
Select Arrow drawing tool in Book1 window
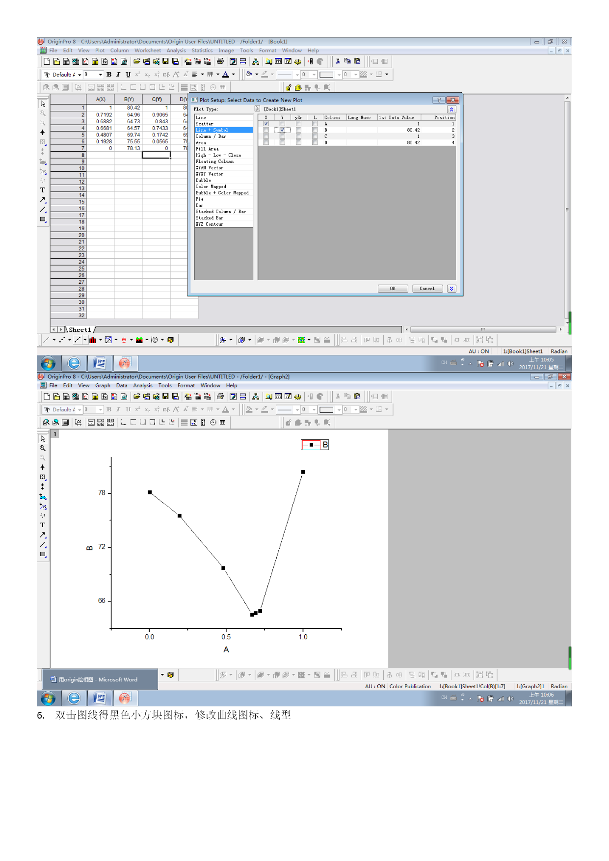[x=43, y=200]
